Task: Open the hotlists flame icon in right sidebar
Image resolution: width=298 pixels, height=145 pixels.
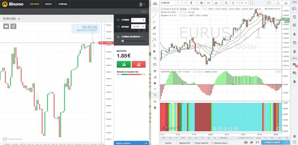Action: tap(295, 34)
